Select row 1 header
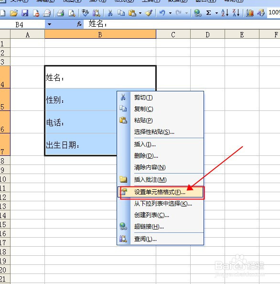280x284 pixels. click(5, 44)
